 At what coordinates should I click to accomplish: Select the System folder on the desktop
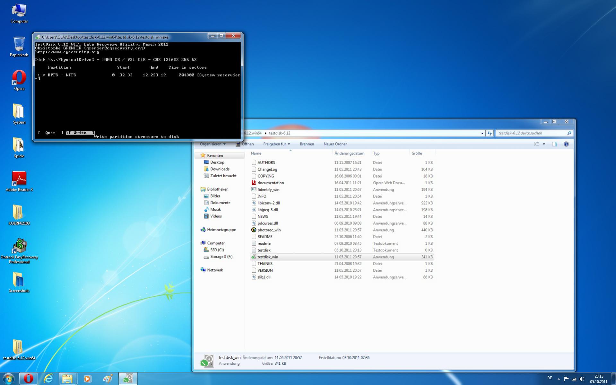tap(19, 114)
